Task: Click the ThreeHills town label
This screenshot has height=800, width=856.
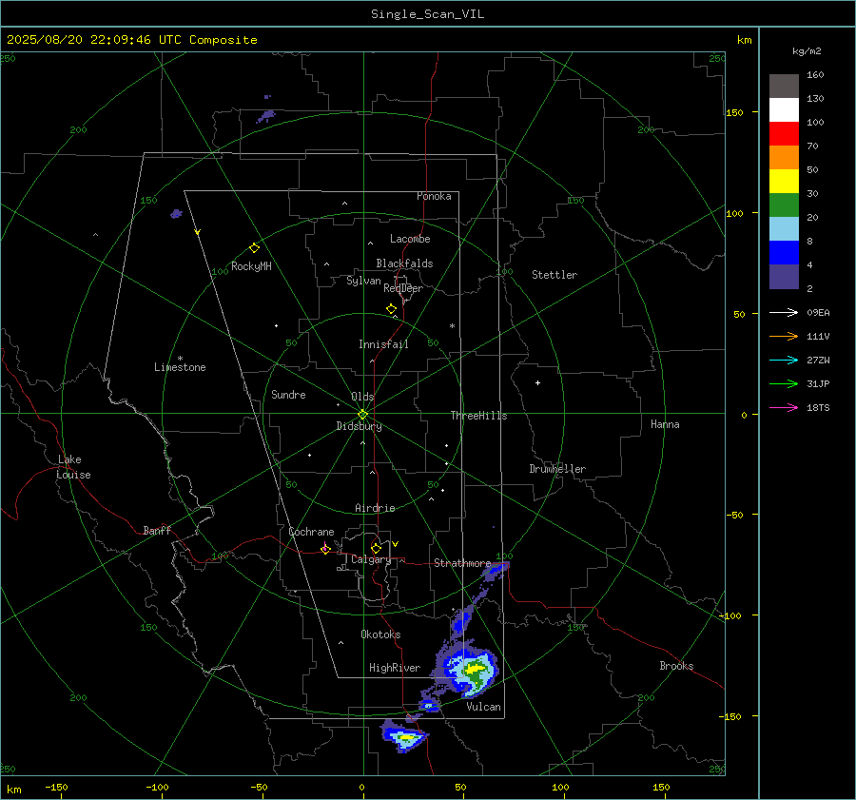Action: [x=478, y=416]
